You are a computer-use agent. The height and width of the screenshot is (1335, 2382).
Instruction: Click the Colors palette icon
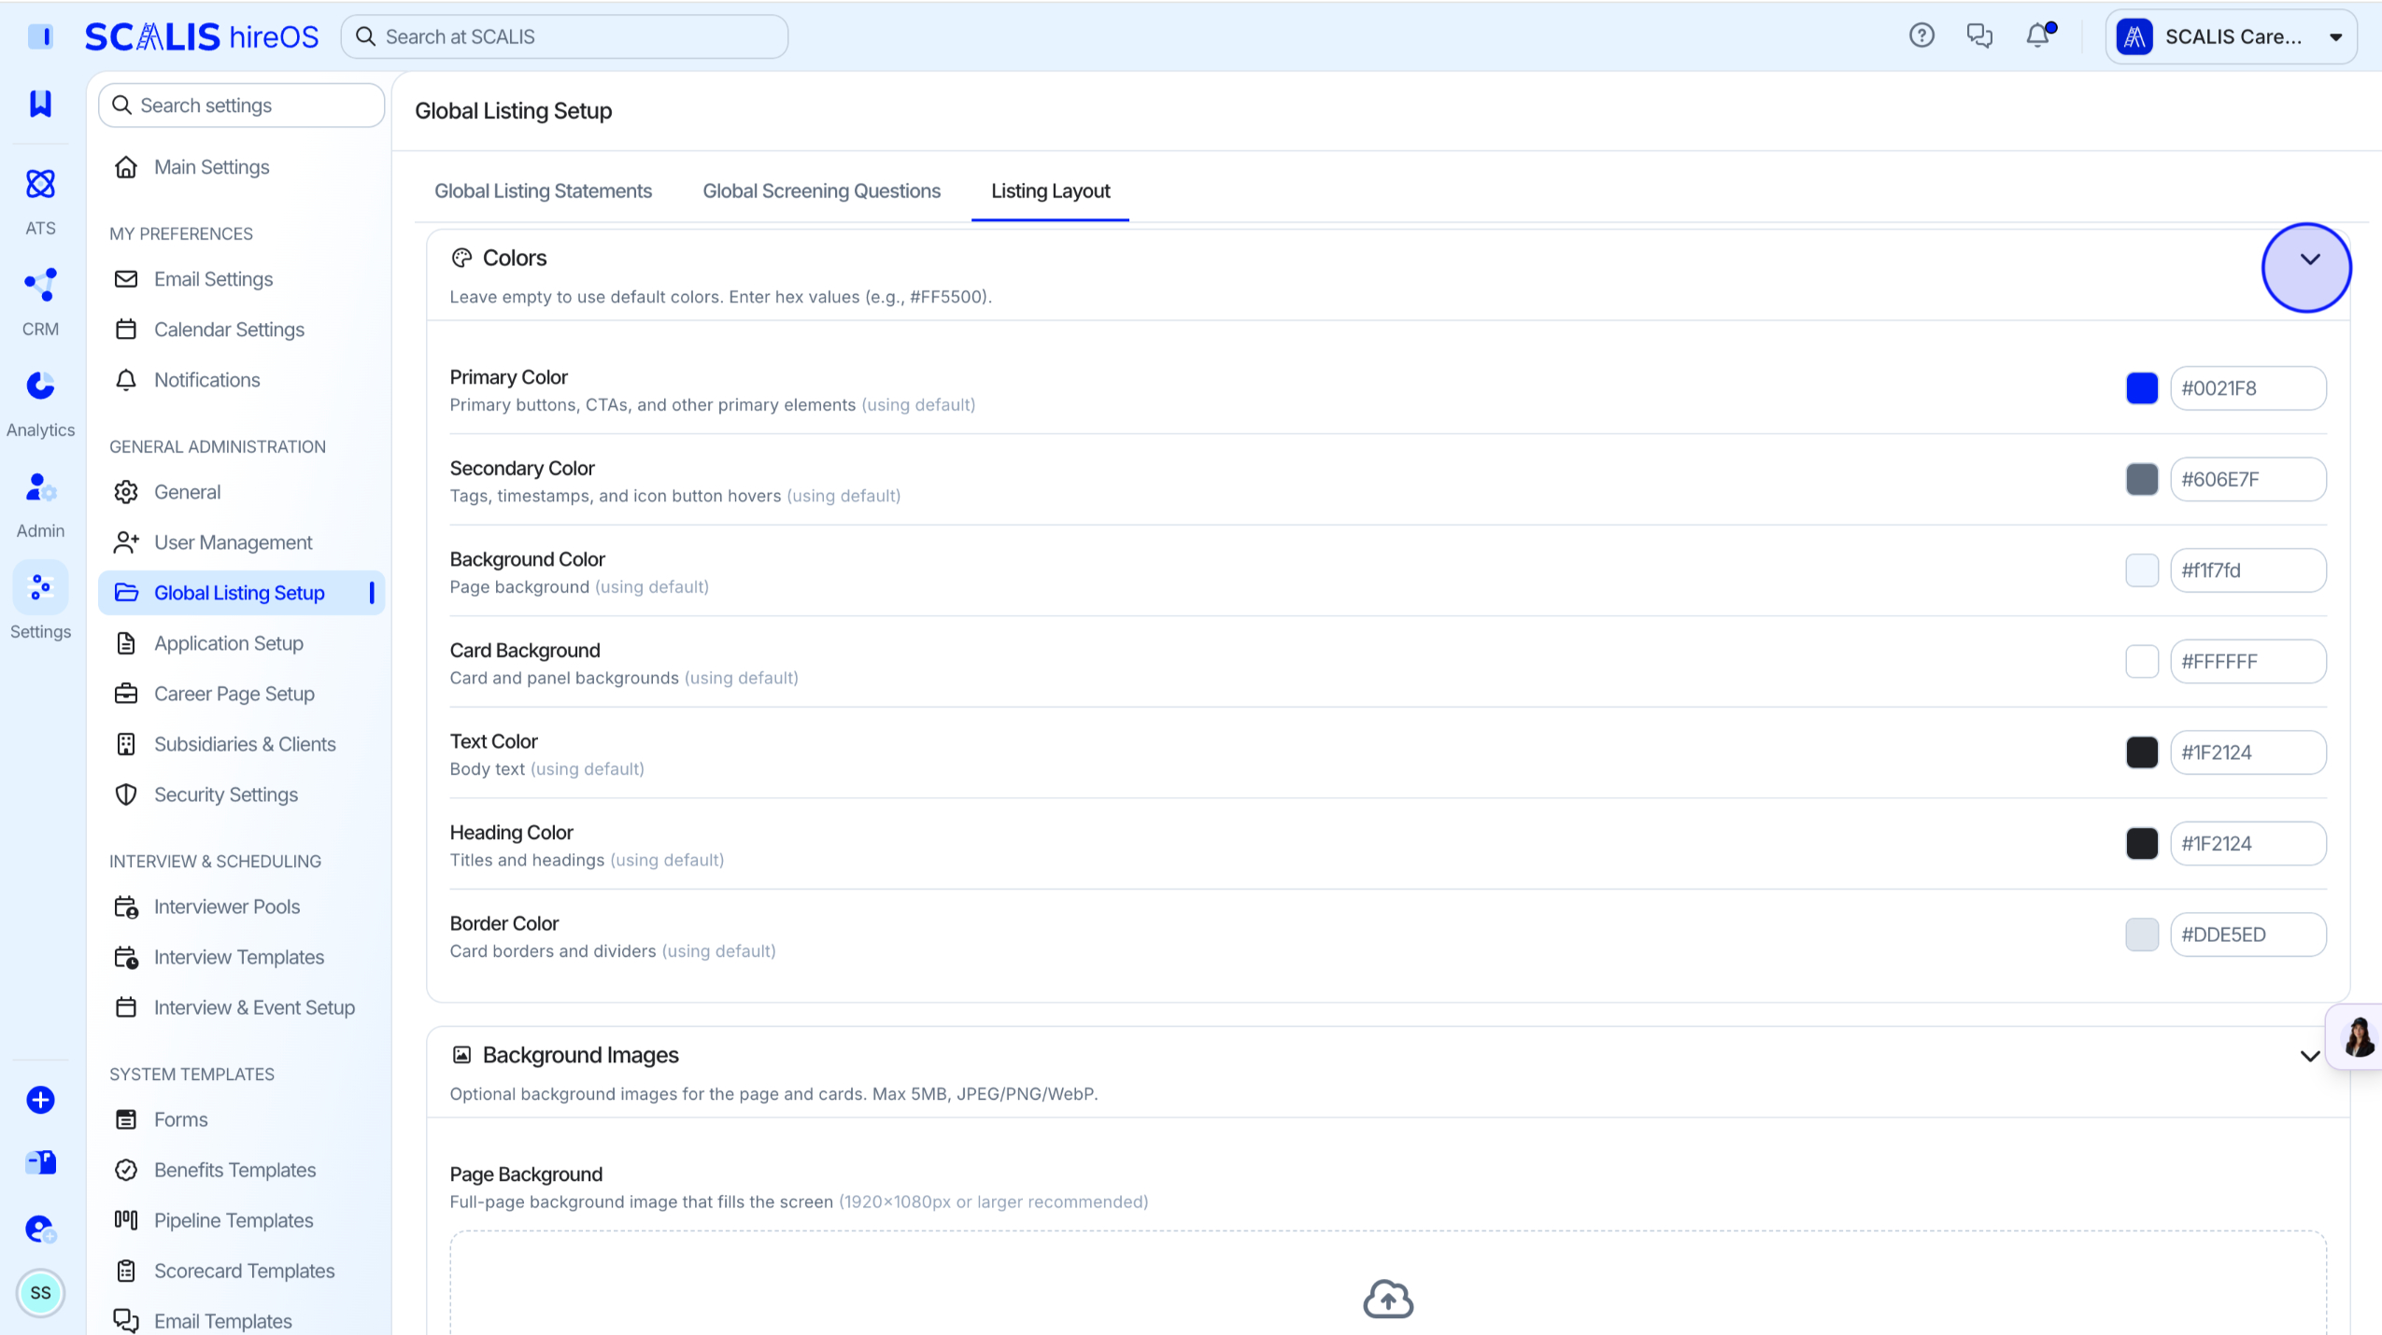point(461,258)
